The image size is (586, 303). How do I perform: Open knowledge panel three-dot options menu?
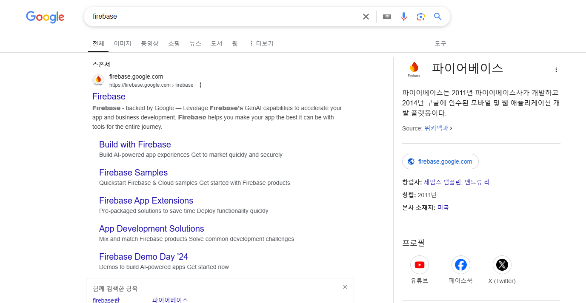pos(556,70)
